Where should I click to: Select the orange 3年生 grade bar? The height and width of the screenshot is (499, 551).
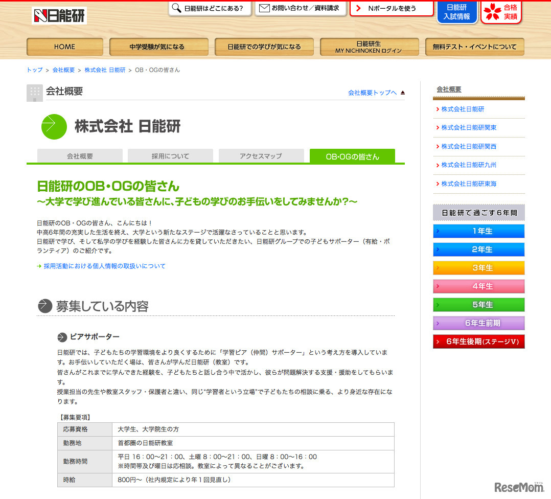(x=478, y=268)
